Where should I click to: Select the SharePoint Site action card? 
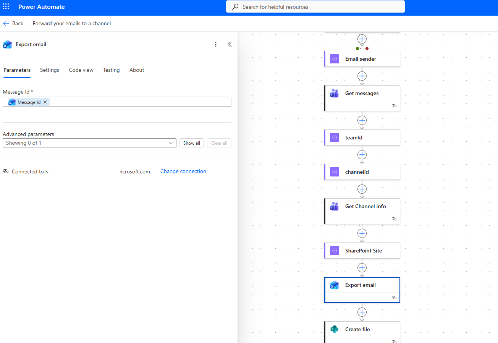[363, 251]
